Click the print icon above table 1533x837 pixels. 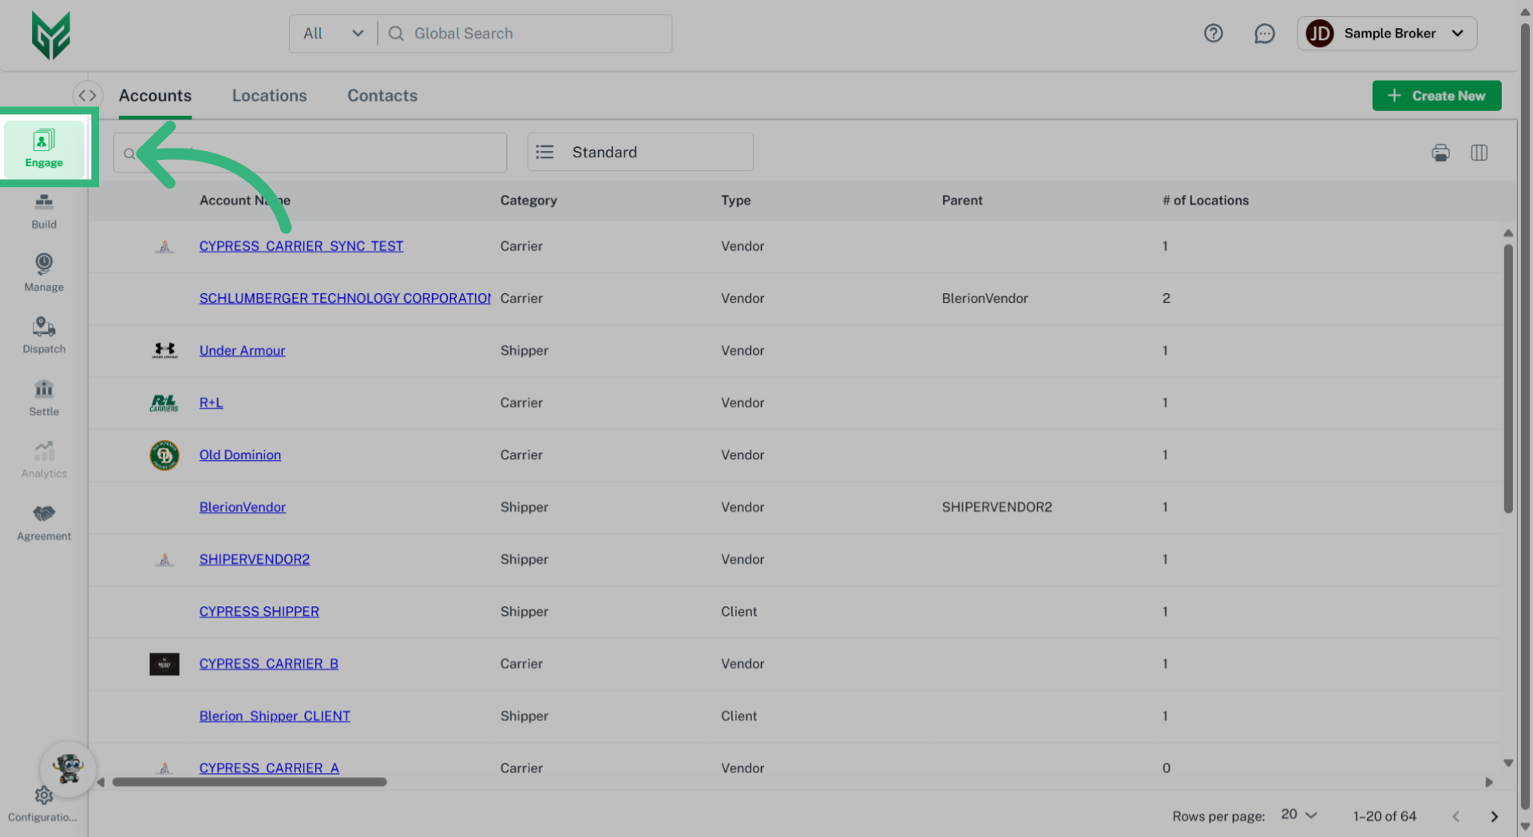click(1440, 153)
